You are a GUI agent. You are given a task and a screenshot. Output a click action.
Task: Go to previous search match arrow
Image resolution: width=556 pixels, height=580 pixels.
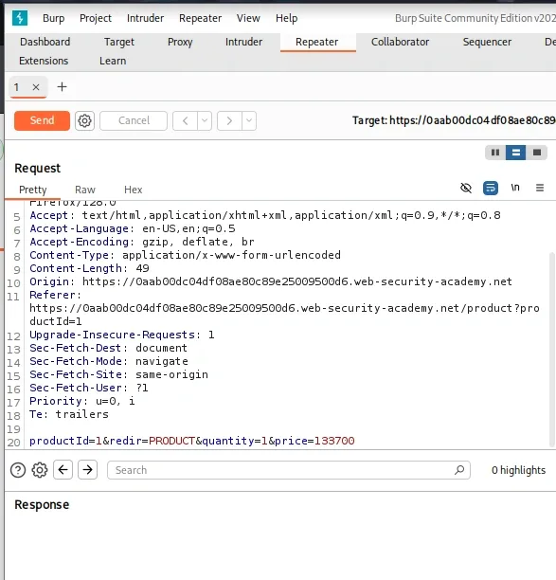63,470
